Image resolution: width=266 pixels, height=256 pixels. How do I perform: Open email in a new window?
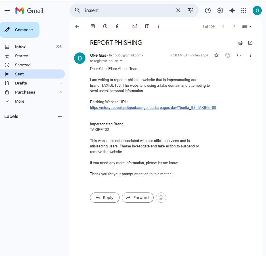pos(250,43)
